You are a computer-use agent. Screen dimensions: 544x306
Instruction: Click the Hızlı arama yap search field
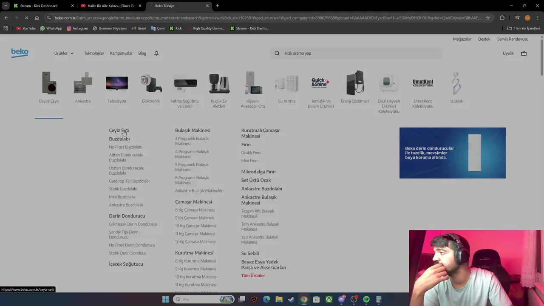tap(356, 53)
